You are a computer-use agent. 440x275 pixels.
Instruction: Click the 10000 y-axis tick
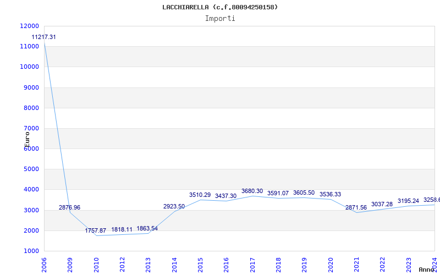[x=30, y=67]
